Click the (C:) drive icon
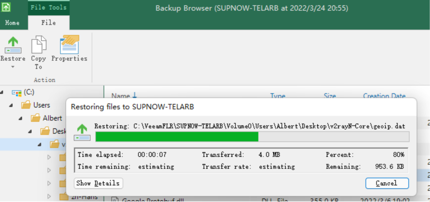The height and width of the screenshot is (202, 430). tap(16, 93)
